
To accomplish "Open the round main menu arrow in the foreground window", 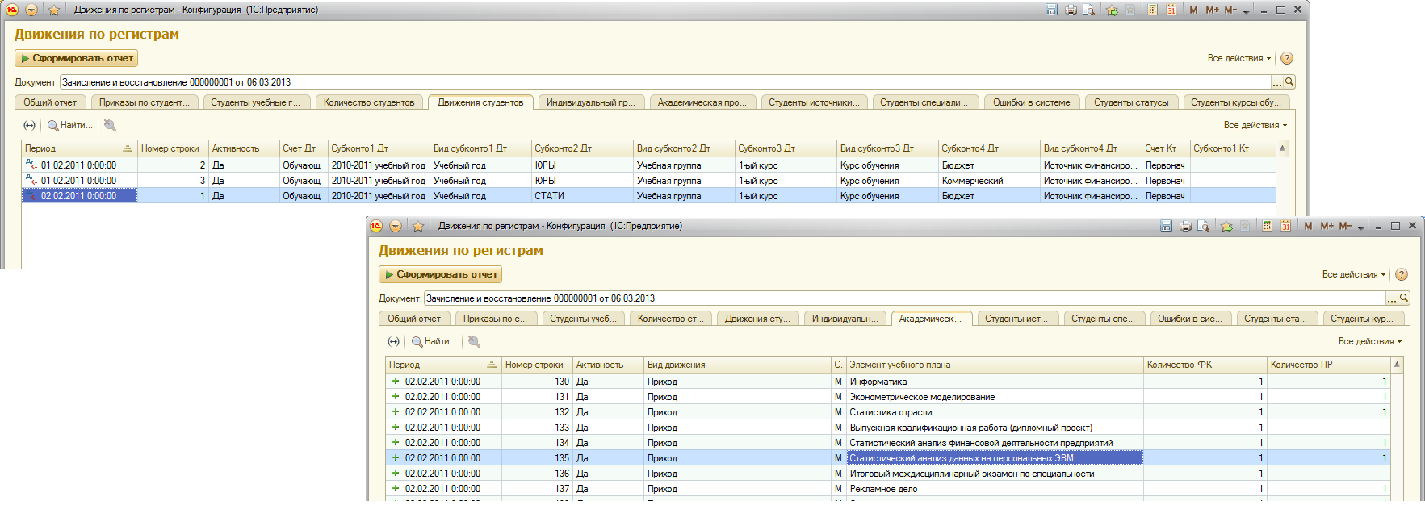I will (396, 226).
